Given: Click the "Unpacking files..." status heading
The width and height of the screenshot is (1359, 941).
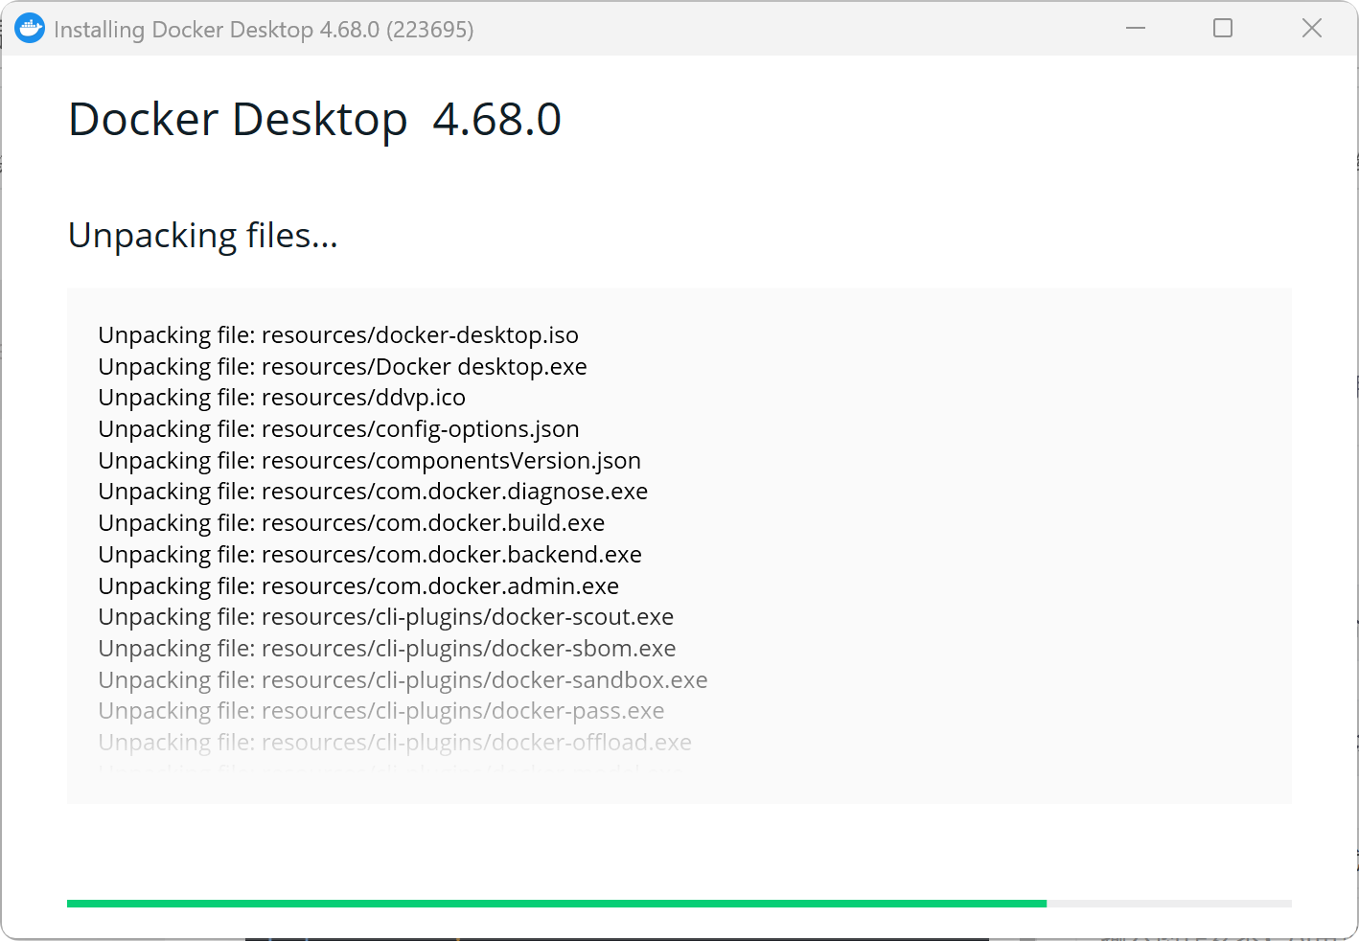Looking at the screenshot, I should click(x=203, y=236).
